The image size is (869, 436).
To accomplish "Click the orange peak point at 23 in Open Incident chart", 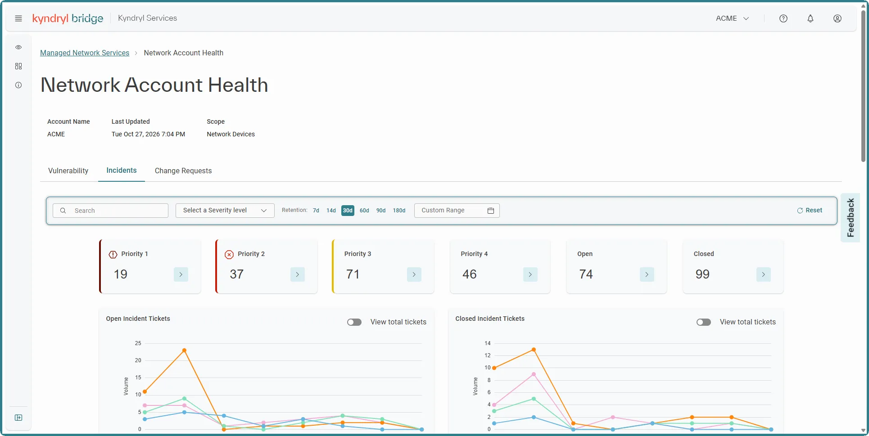I will tap(184, 351).
